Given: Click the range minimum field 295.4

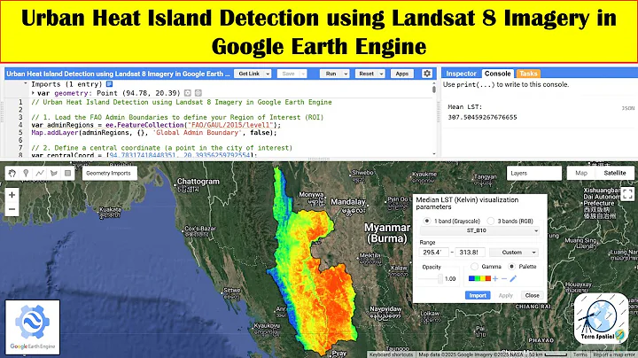Looking at the screenshot, I should (433, 253).
